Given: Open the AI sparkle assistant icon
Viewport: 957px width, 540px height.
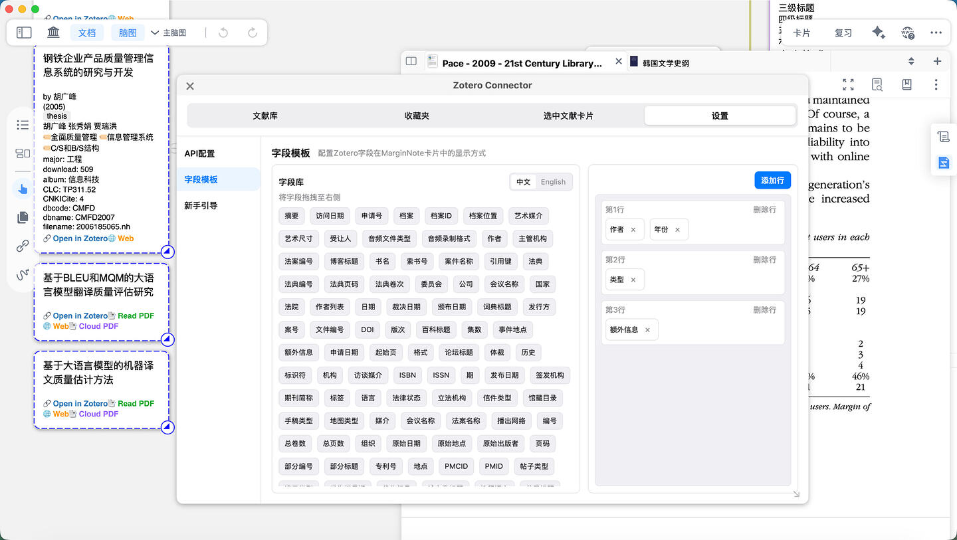Looking at the screenshot, I should click(x=879, y=32).
